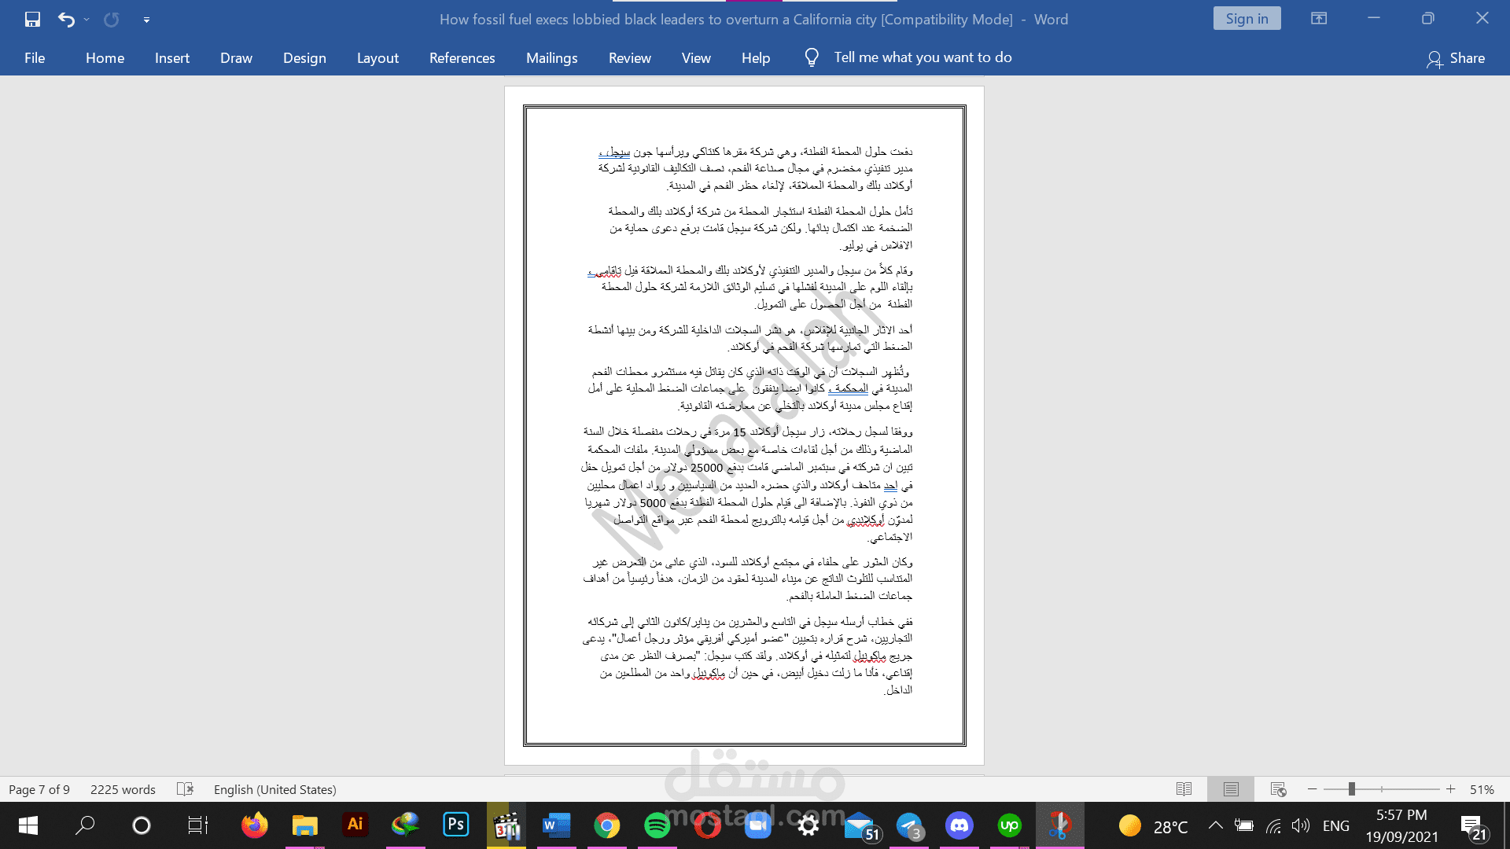This screenshot has width=1510, height=849.
Task: Click the Undo arrow icon
Action: click(x=66, y=20)
